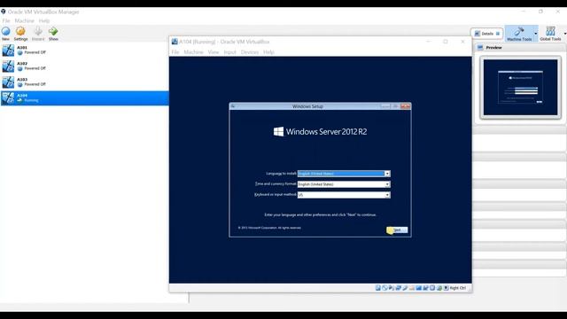This screenshot has width=567, height=319.
Task: Click the "Right Ctrl" host key text
Action: coord(458,288)
